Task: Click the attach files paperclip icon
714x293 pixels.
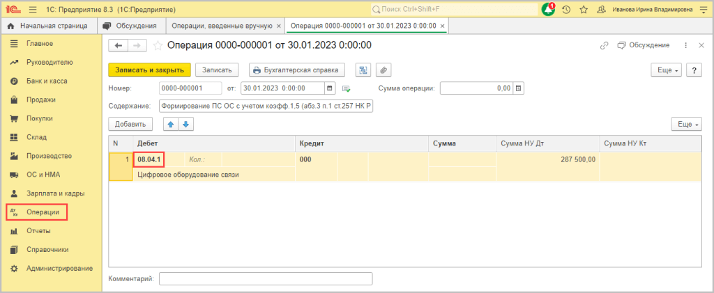Action: coord(383,70)
